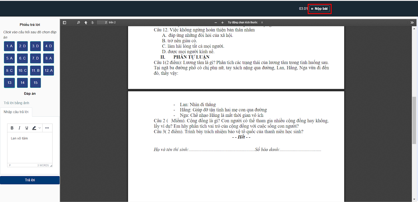Image resolution: width=418 pixels, height=202 pixels.
Task: Apply italic formatting in answer editor
Action: point(19,128)
